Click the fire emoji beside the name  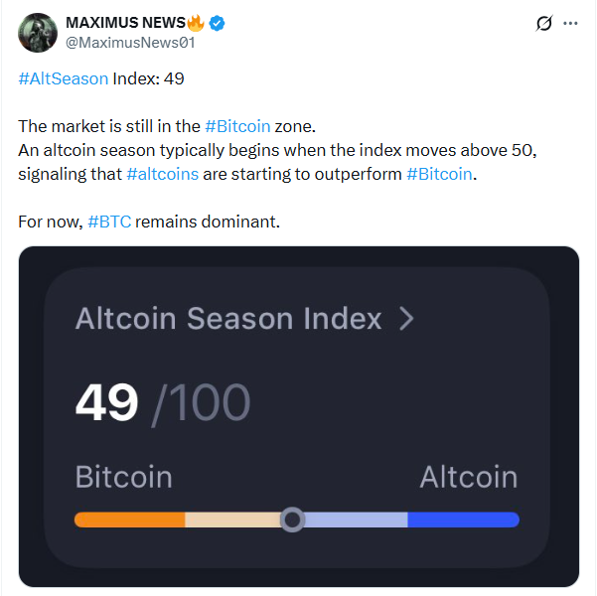click(x=195, y=23)
